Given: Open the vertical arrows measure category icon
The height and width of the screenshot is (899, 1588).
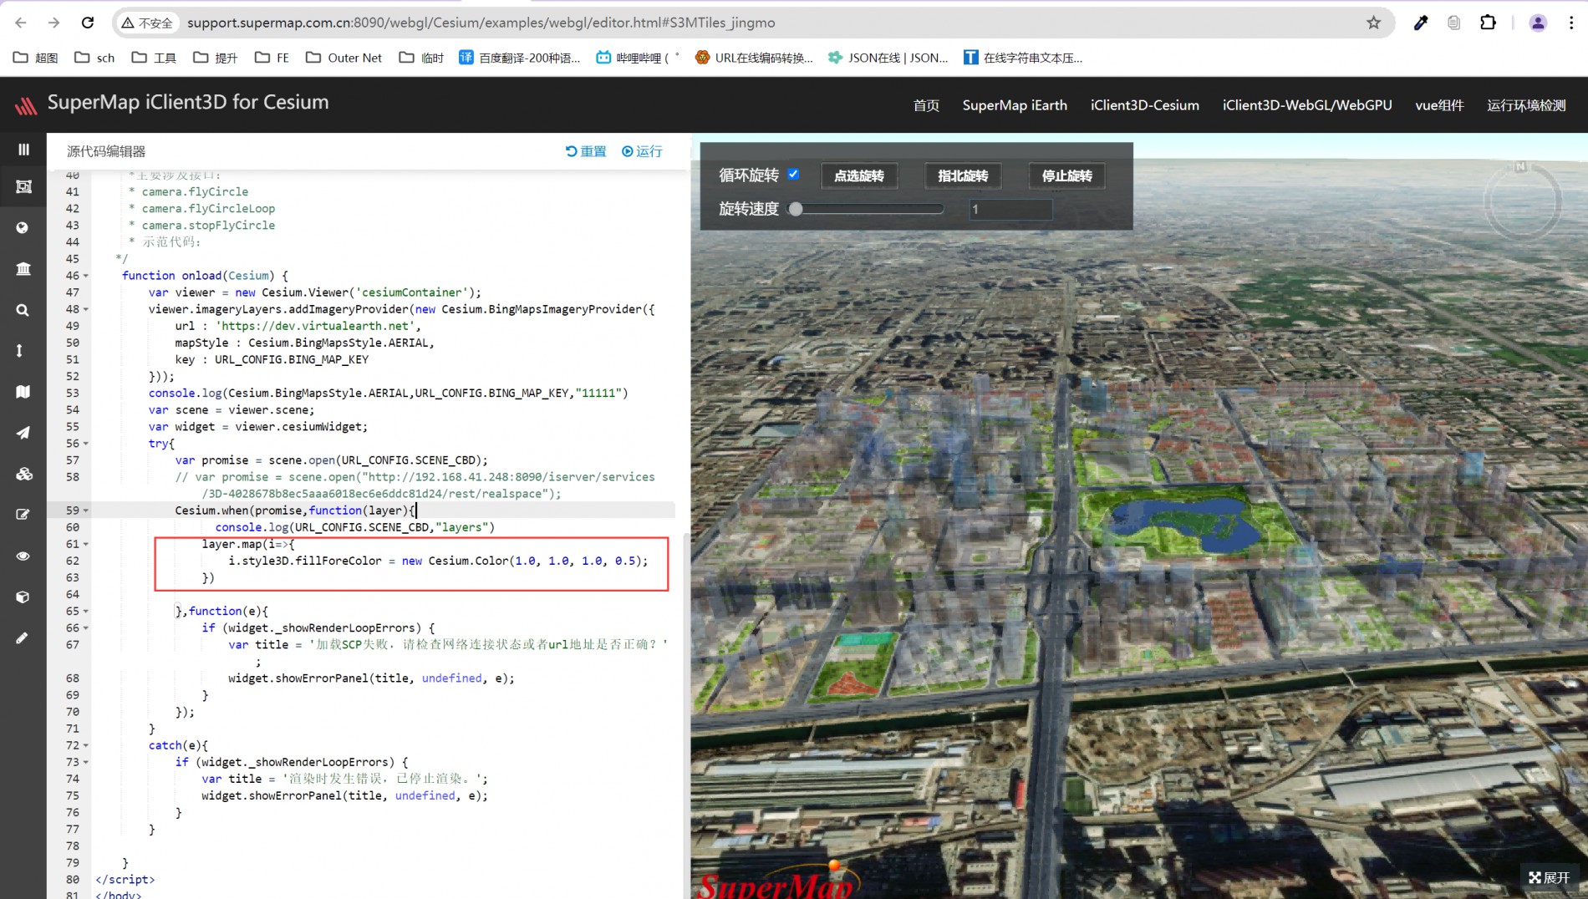Looking at the screenshot, I should click(x=20, y=351).
